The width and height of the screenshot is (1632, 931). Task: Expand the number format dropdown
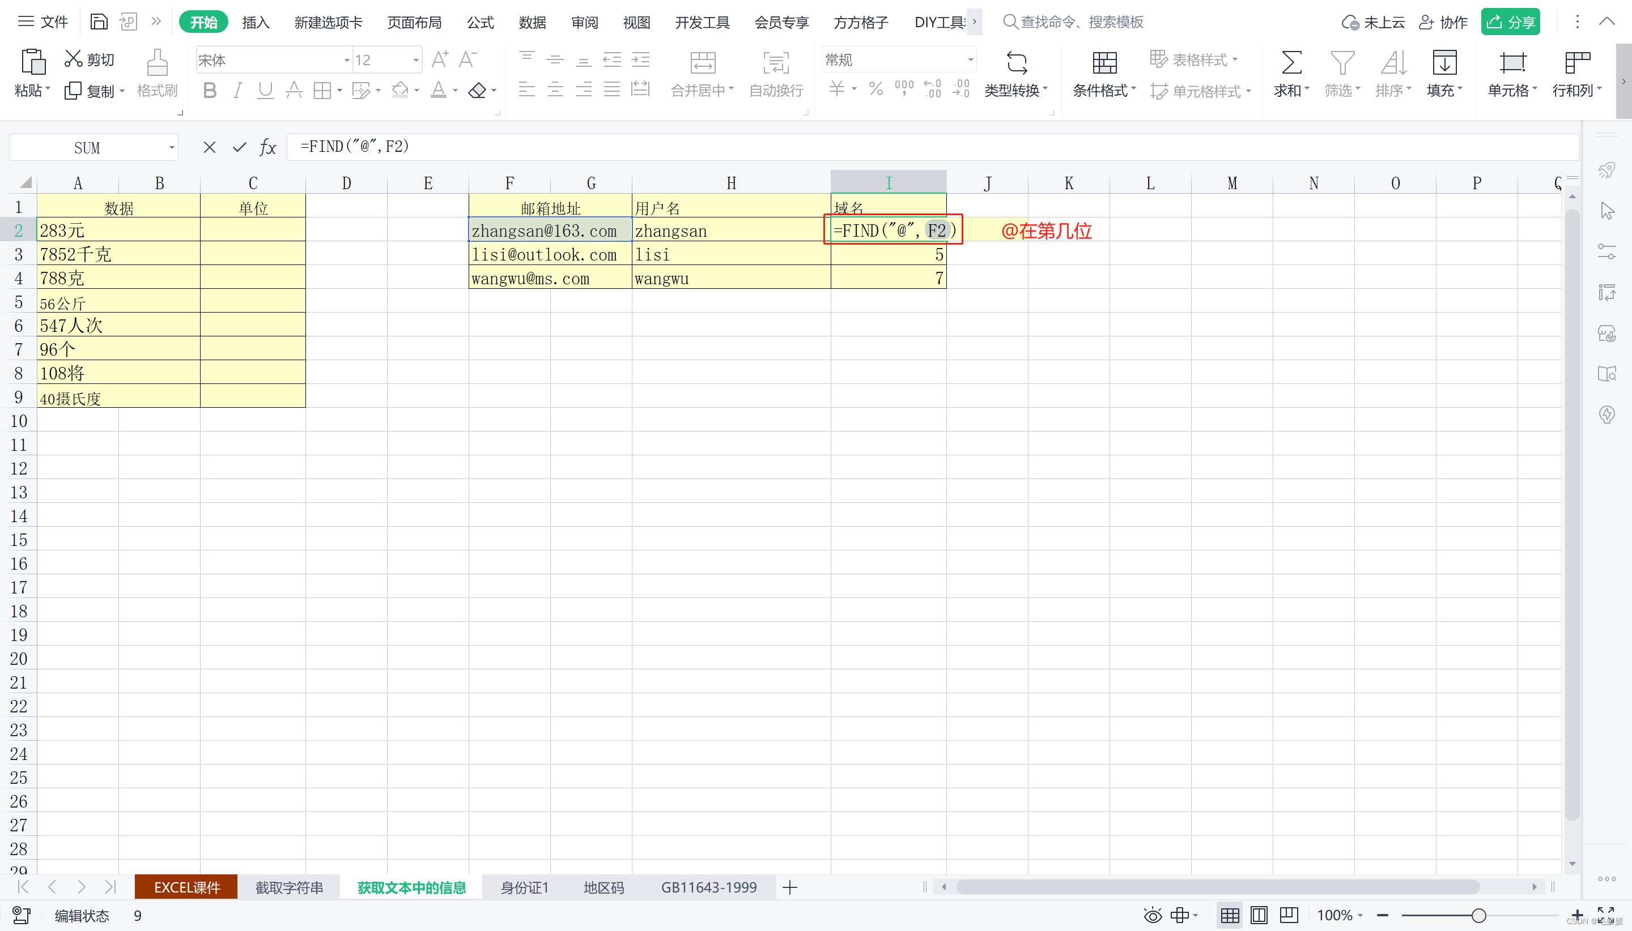971,60
